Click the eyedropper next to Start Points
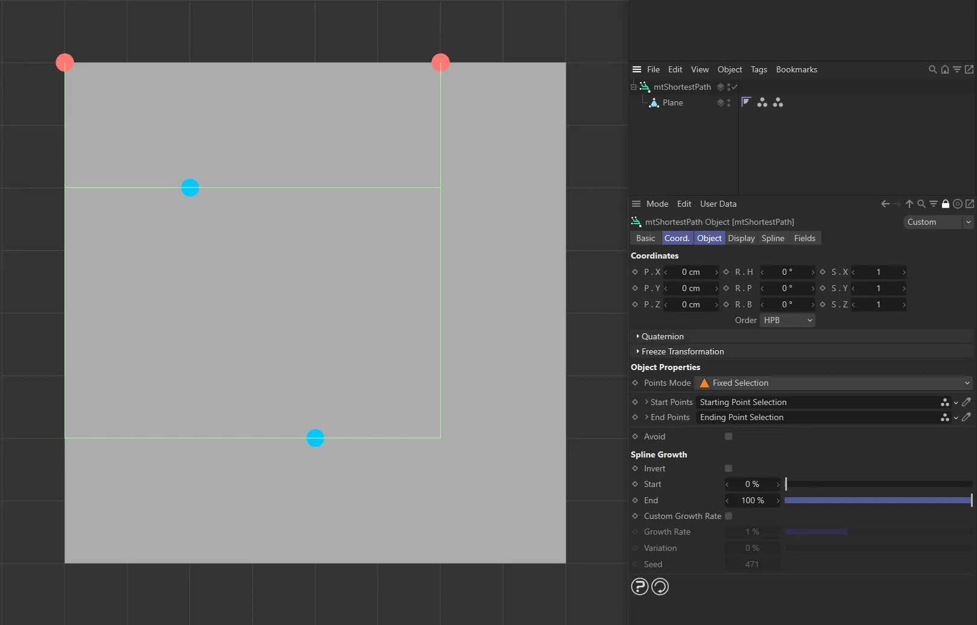The height and width of the screenshot is (625, 977). (967, 402)
